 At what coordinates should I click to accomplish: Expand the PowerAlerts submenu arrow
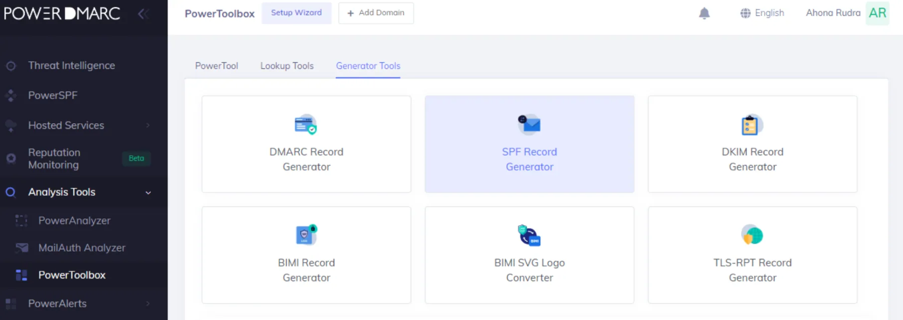pos(148,304)
